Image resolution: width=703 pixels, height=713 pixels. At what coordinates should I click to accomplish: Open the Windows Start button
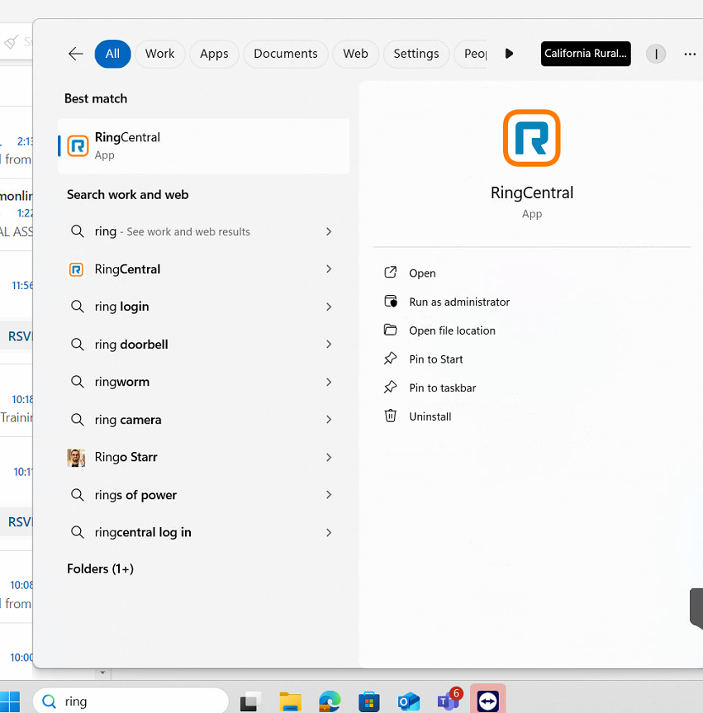click(x=10, y=701)
